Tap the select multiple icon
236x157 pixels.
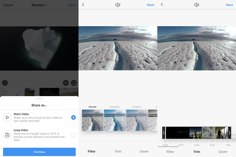click(74, 83)
